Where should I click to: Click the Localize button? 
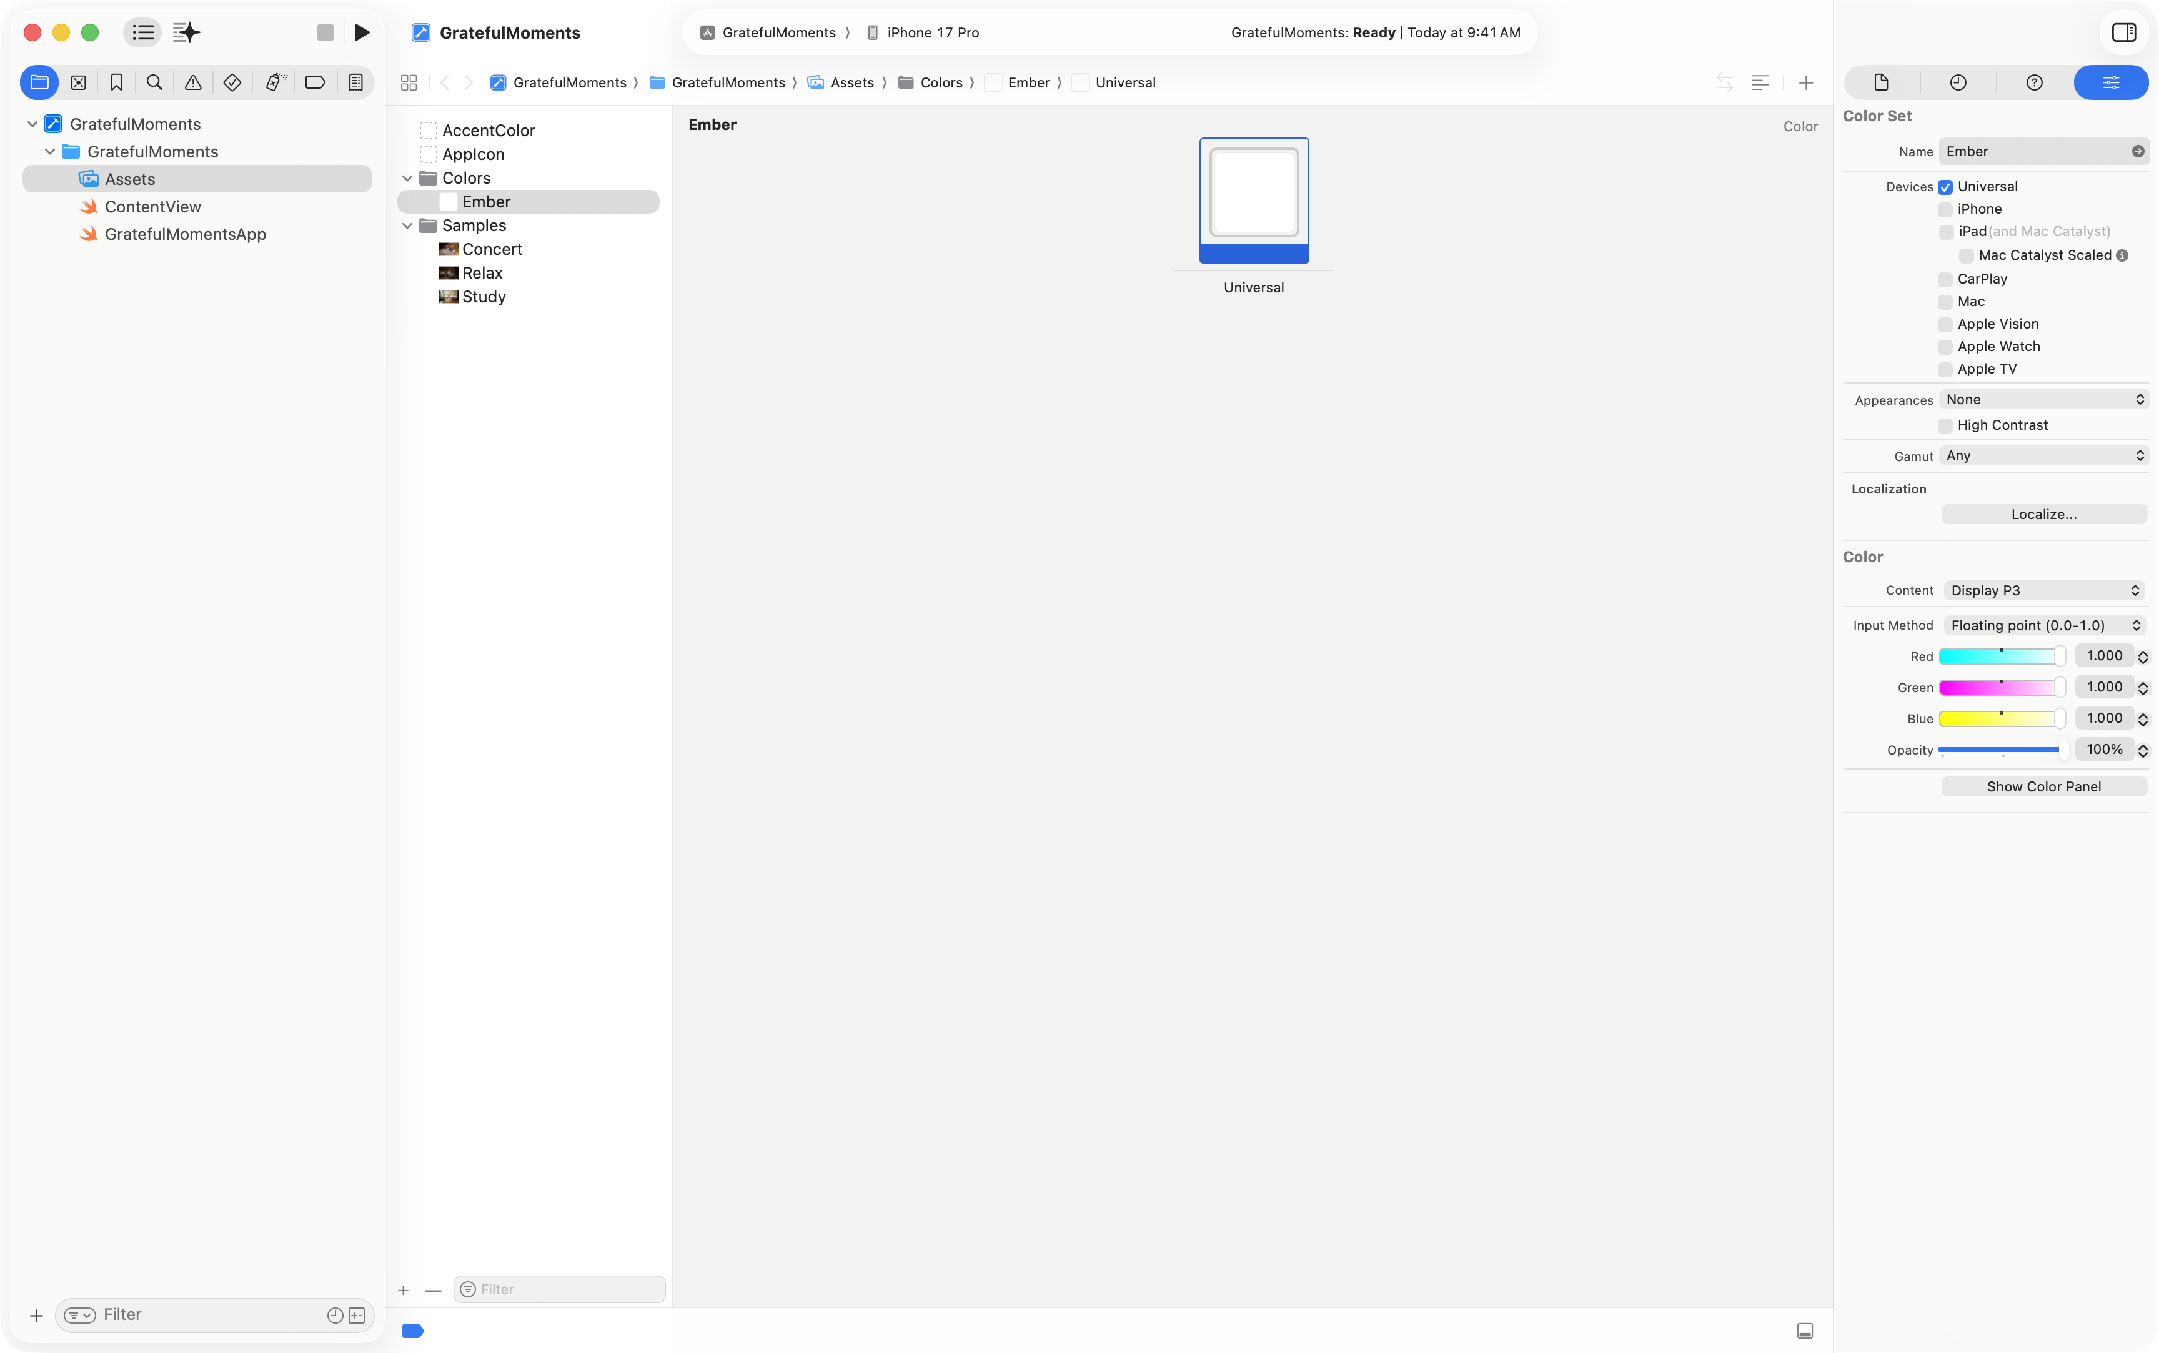point(2043,513)
